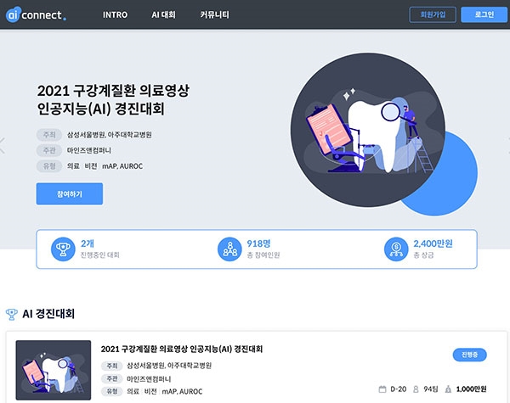
Task: Open the INTRO menu
Action: pyautogui.click(x=115, y=15)
